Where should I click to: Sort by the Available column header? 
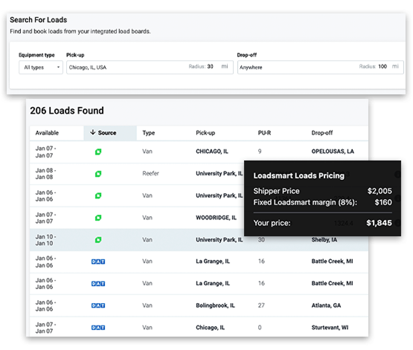pos(47,133)
